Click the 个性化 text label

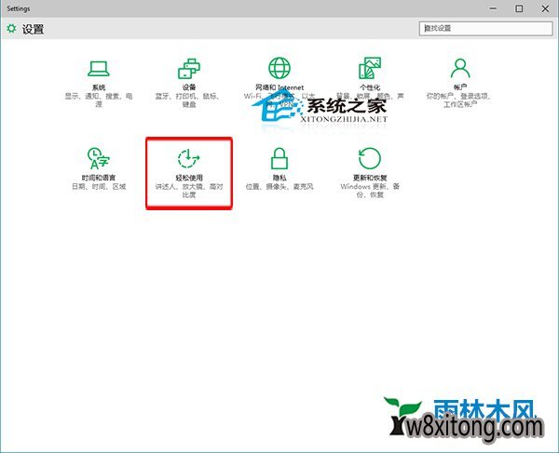tap(369, 88)
